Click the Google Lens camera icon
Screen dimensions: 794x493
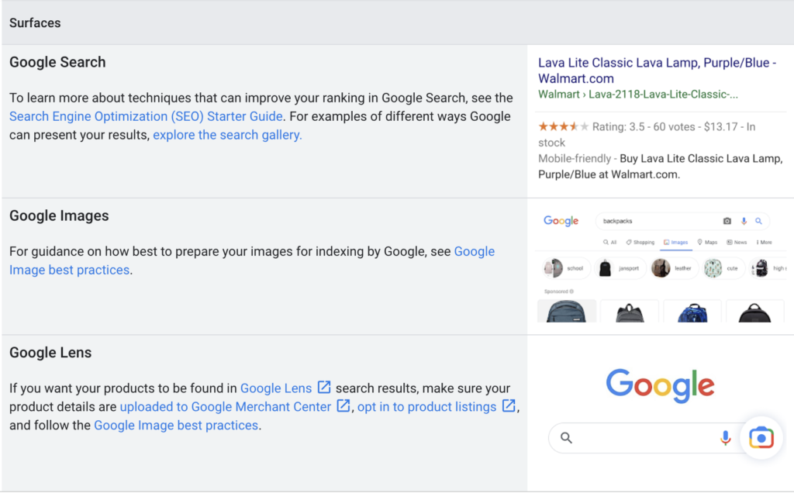point(761,438)
